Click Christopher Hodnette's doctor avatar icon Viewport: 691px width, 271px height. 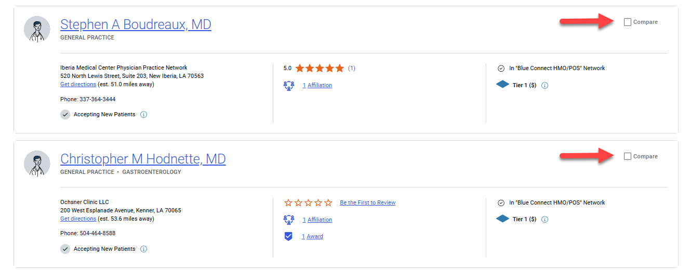(x=37, y=164)
